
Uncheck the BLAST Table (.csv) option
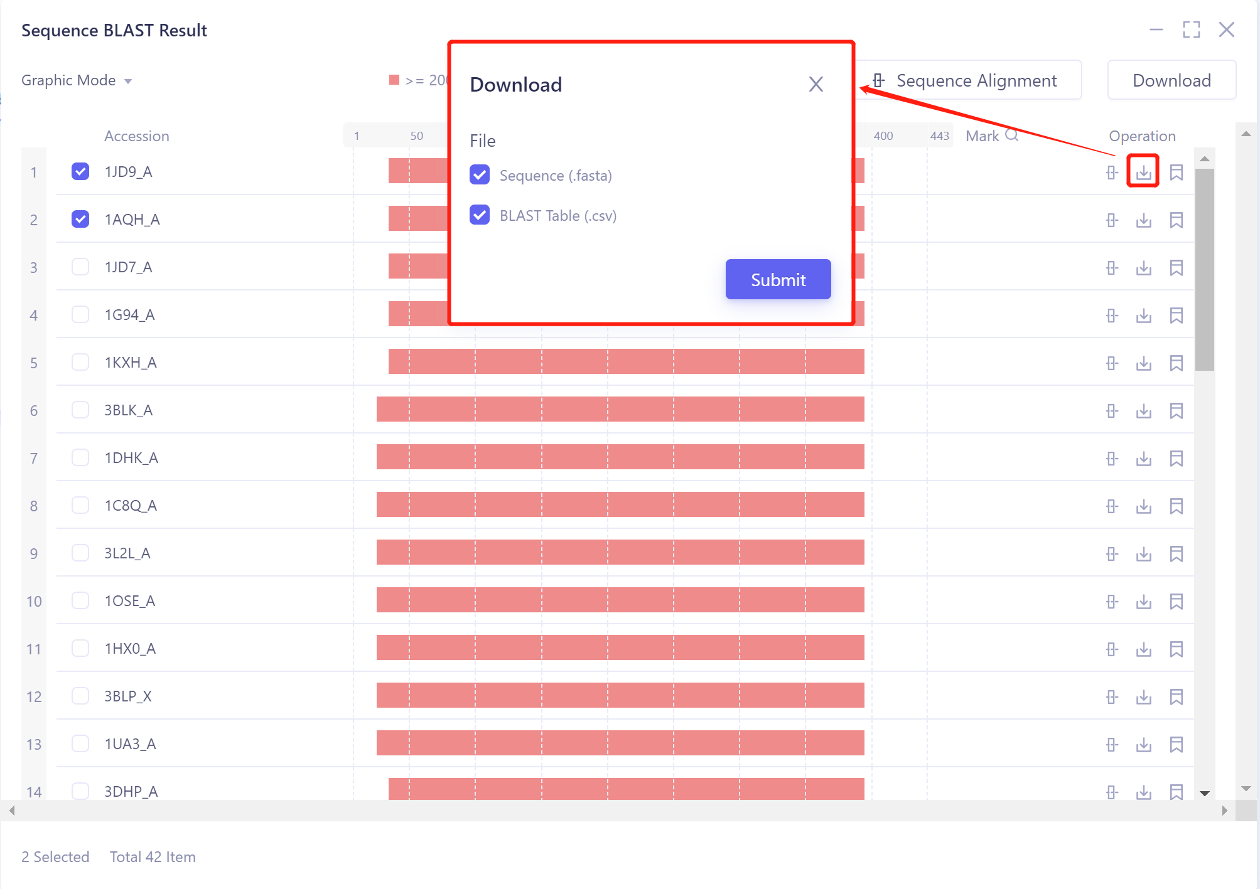480,215
